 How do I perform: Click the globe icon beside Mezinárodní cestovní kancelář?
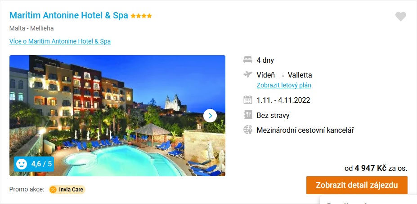point(247,130)
